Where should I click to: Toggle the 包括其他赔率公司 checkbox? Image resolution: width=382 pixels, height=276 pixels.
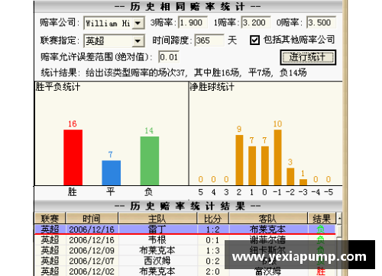click(x=254, y=40)
